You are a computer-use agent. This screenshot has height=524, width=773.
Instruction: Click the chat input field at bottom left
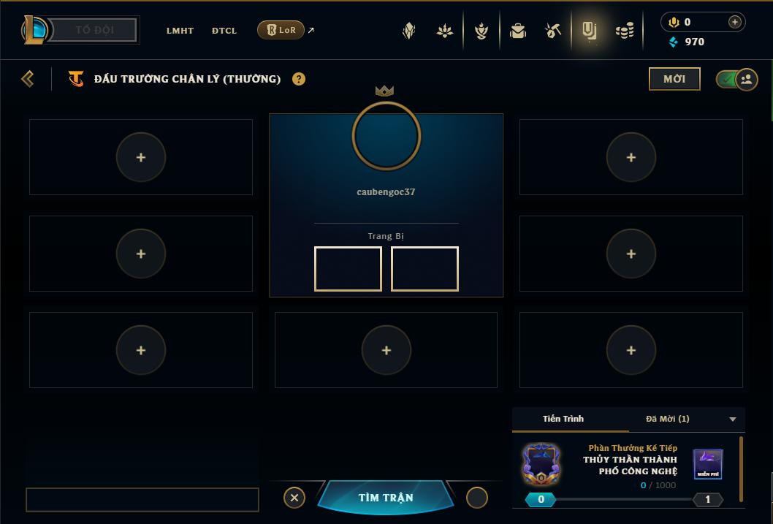pos(142,500)
